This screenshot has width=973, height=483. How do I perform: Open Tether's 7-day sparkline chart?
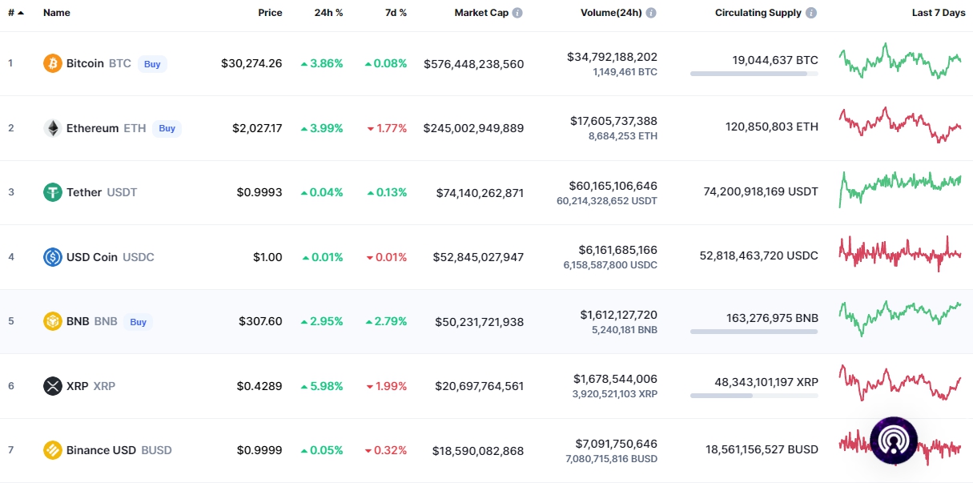pos(900,189)
